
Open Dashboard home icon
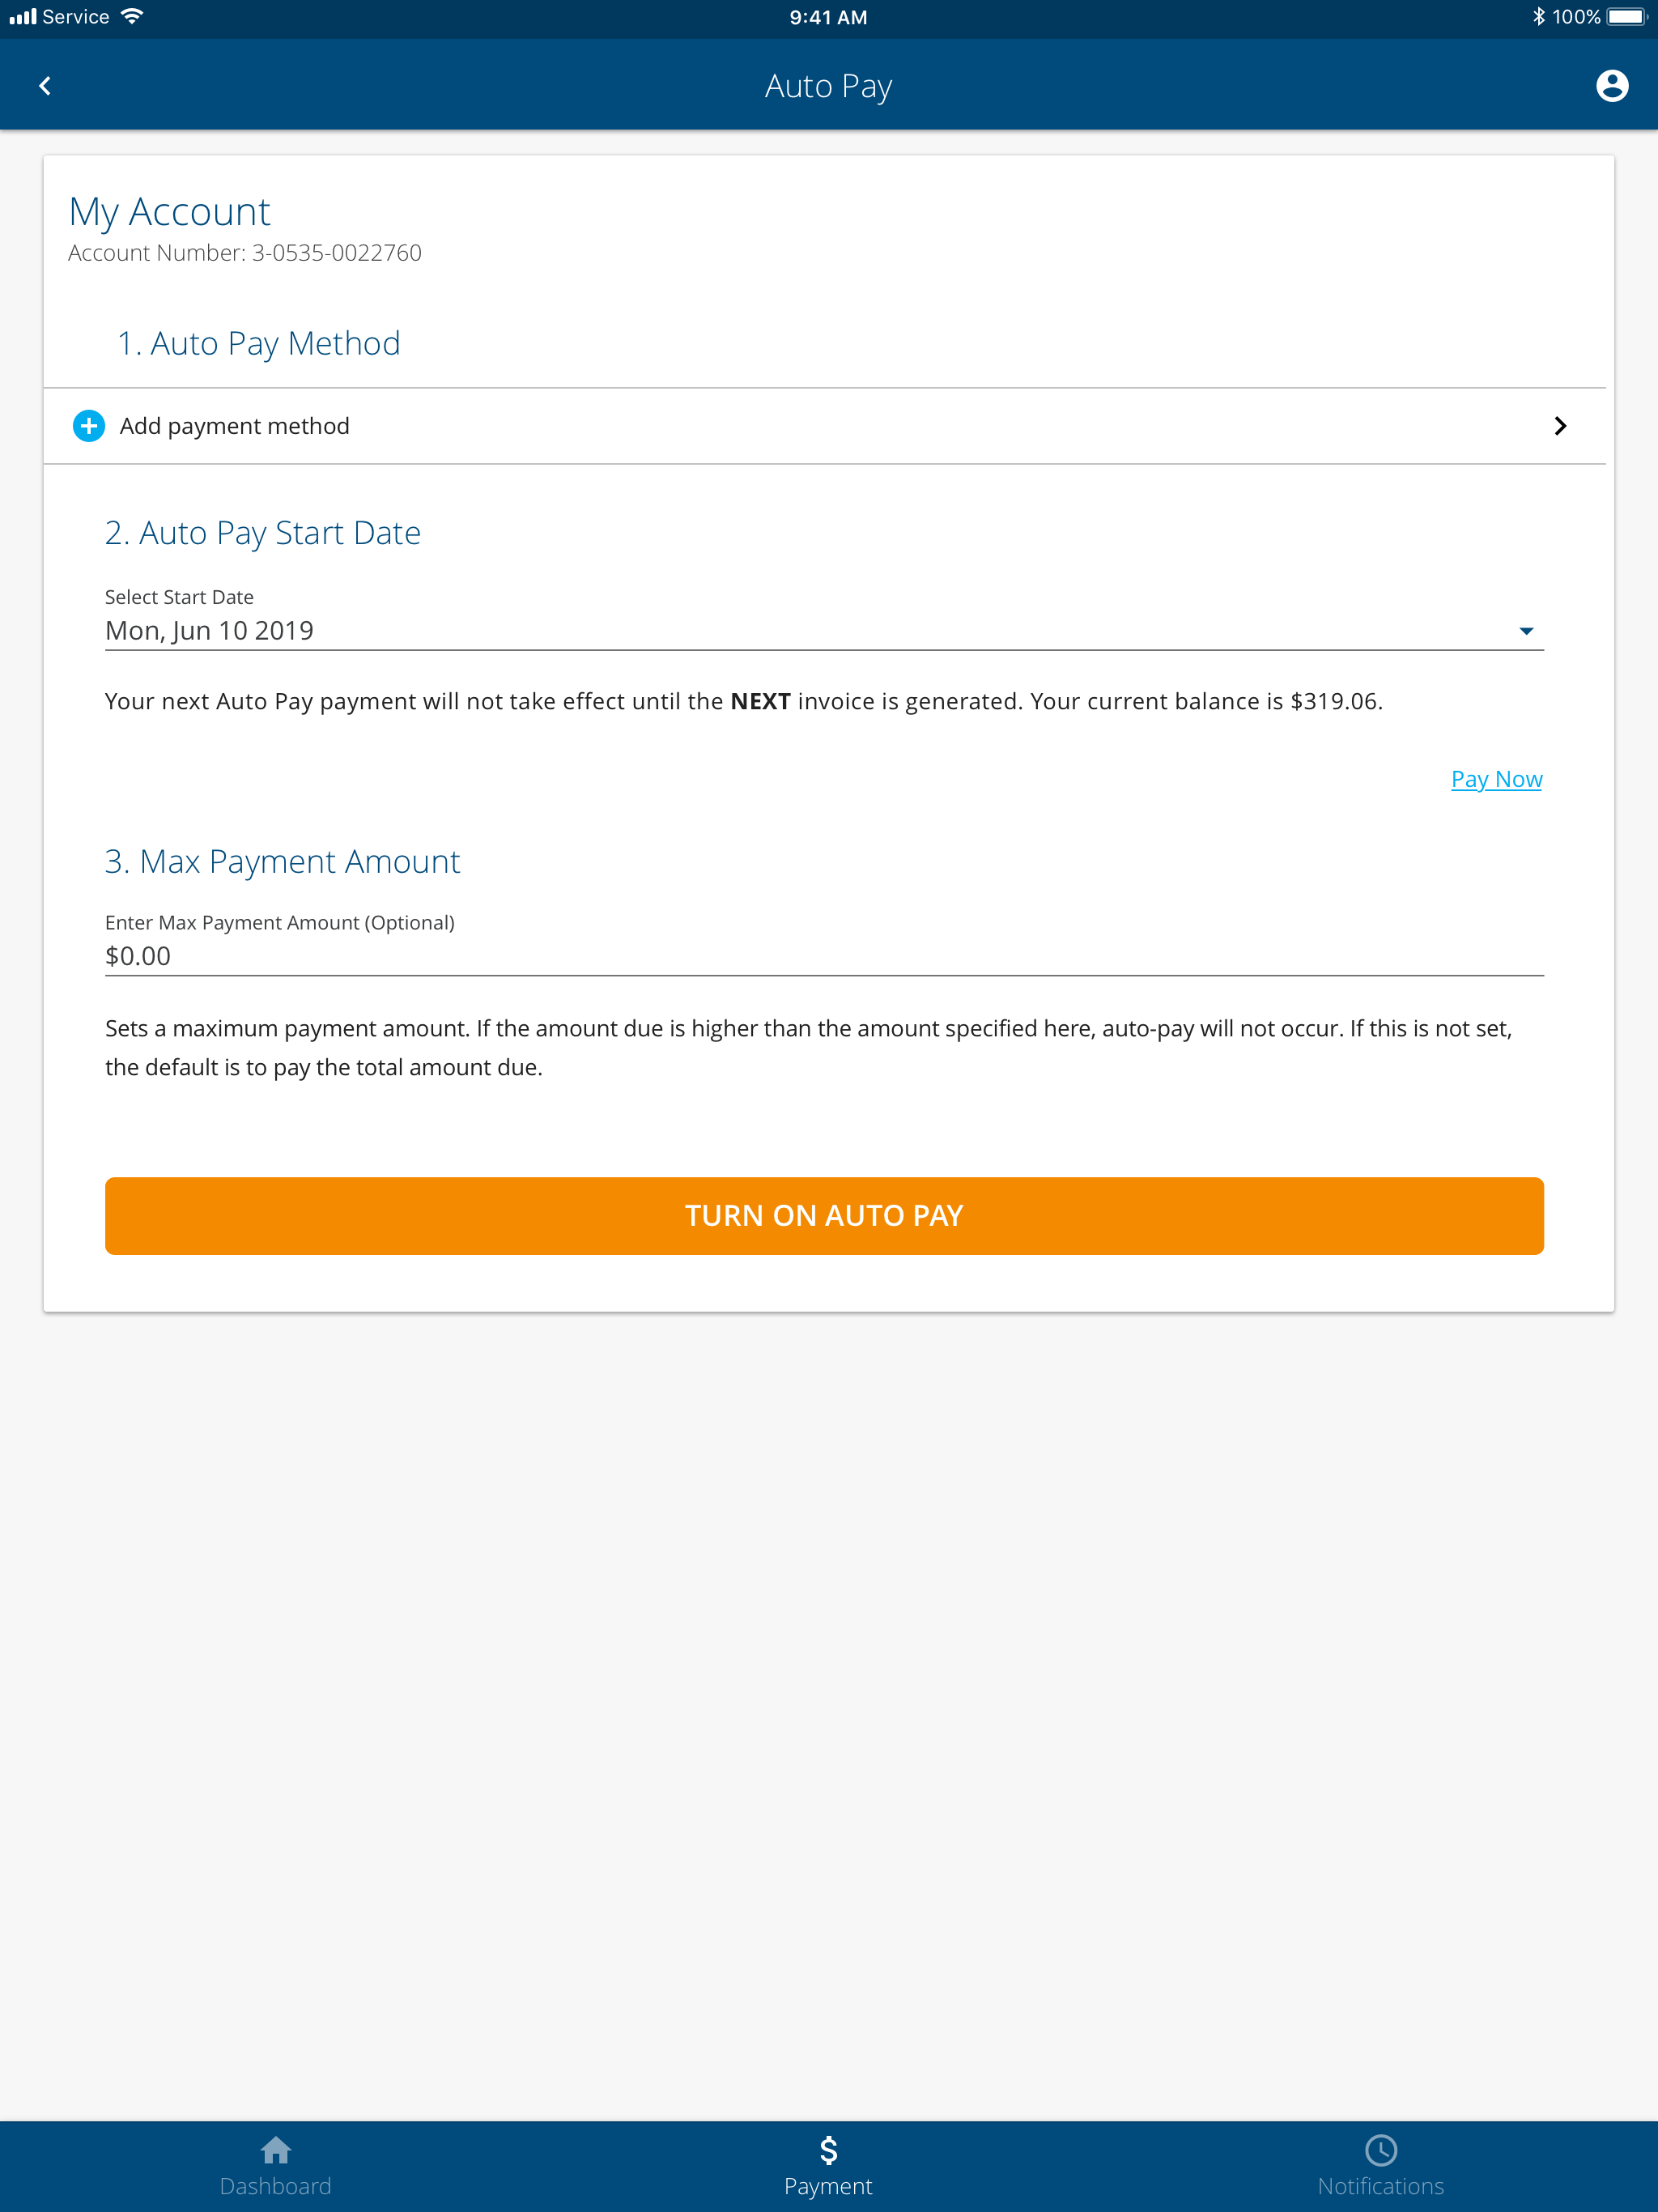click(x=275, y=2149)
